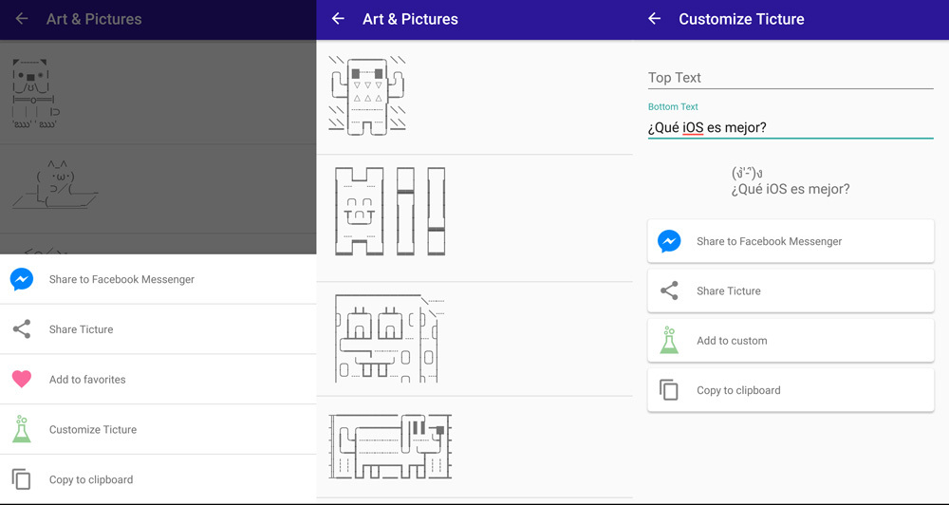Click the green flask icon beside Add to custom

coord(669,340)
